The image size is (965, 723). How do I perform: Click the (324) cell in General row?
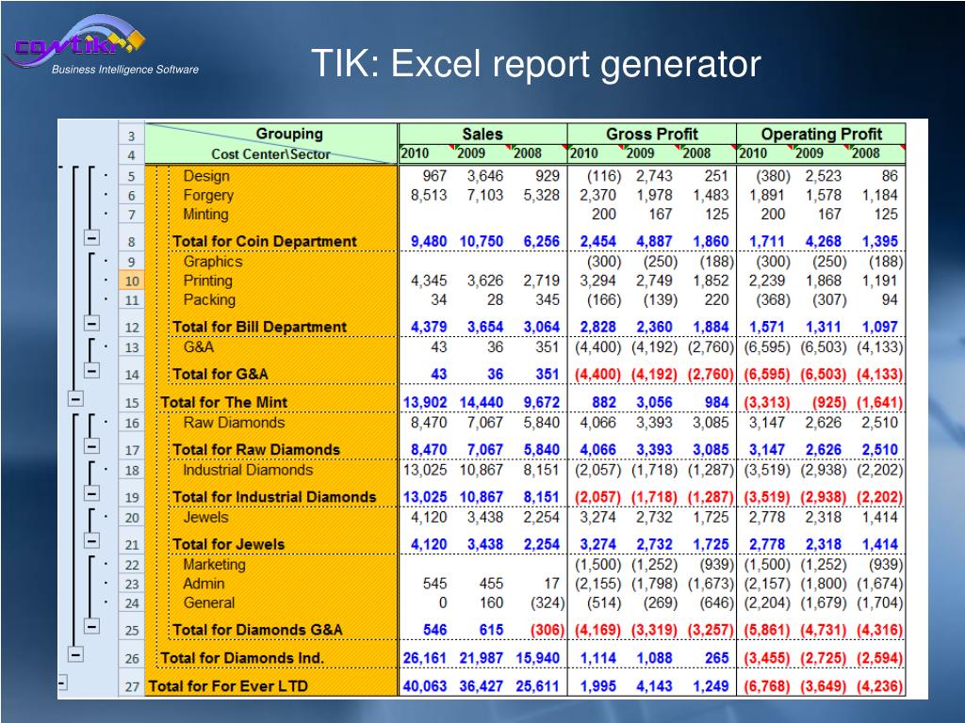point(548,602)
